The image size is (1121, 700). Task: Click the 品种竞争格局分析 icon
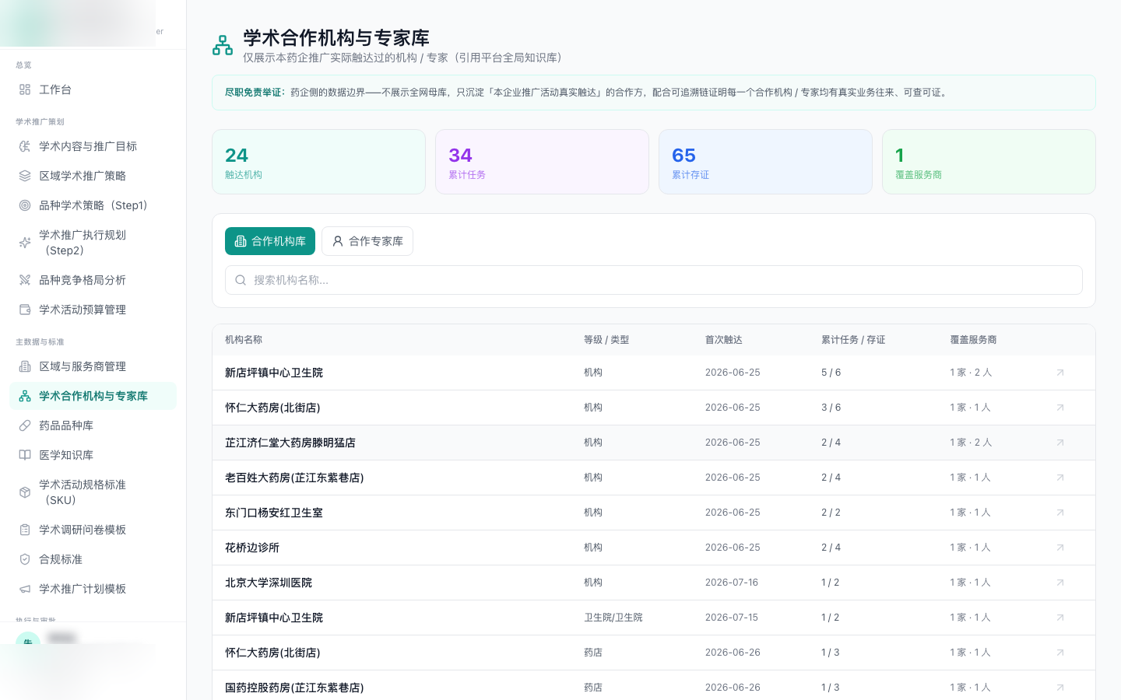(25, 280)
